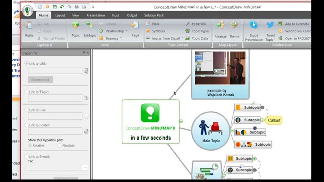This screenshot has height=182, width=324.
Task: Select the Link to Topic radio button
Action: [27, 92]
